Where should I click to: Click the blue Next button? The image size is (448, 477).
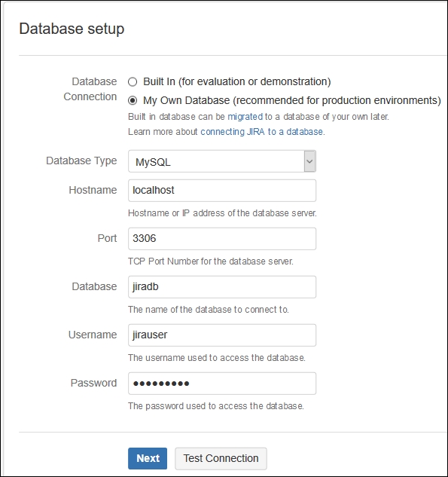click(x=148, y=458)
